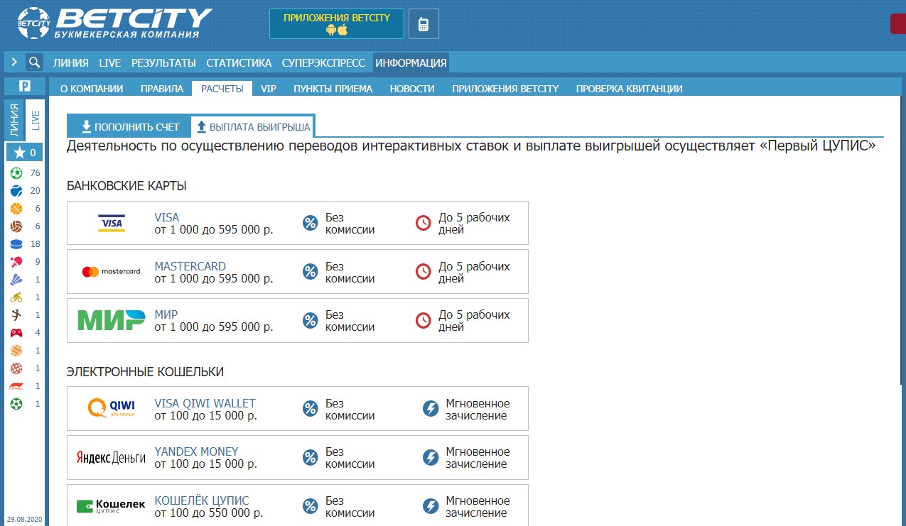This screenshot has width=906, height=526.
Task: Click the P icon in sidebar
Action: [24, 87]
